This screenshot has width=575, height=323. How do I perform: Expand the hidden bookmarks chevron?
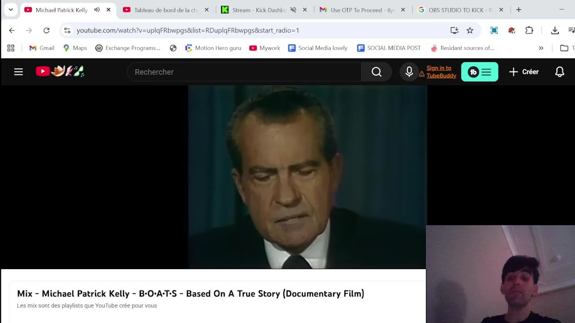tap(541, 48)
